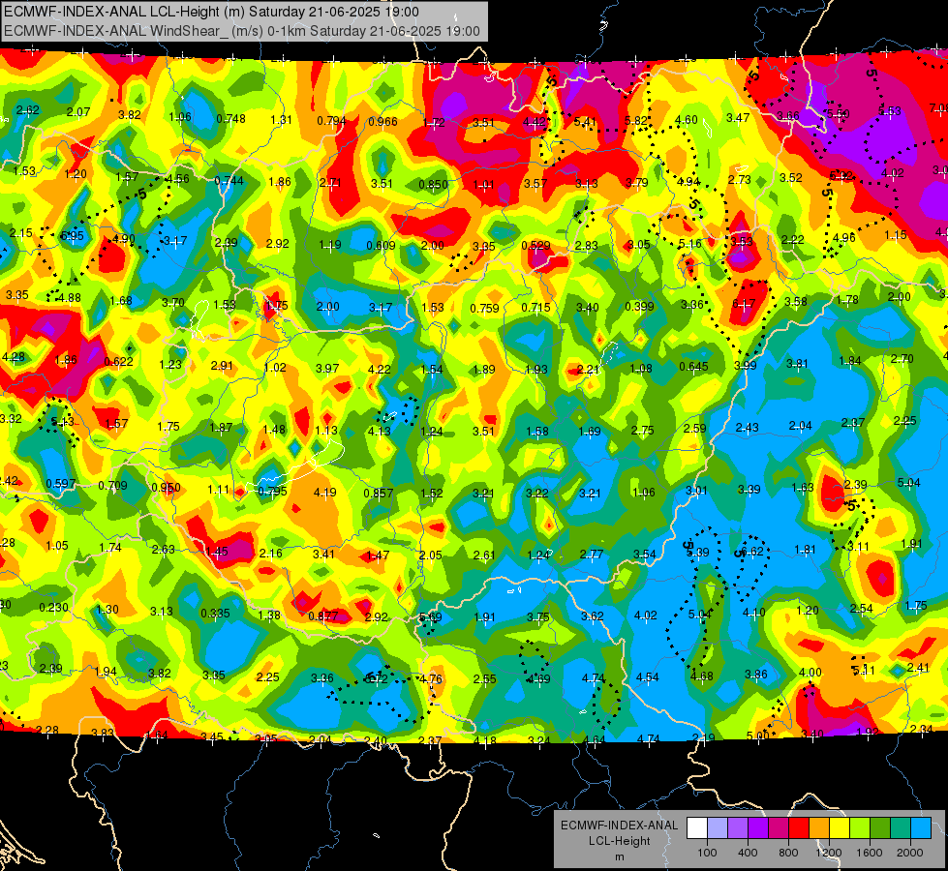Click the wind shear value 0.622
948x871 pixels.
pos(118,361)
